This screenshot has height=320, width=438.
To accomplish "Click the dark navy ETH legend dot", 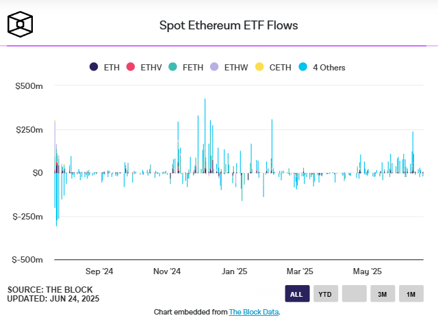I will pyautogui.click(x=94, y=67).
